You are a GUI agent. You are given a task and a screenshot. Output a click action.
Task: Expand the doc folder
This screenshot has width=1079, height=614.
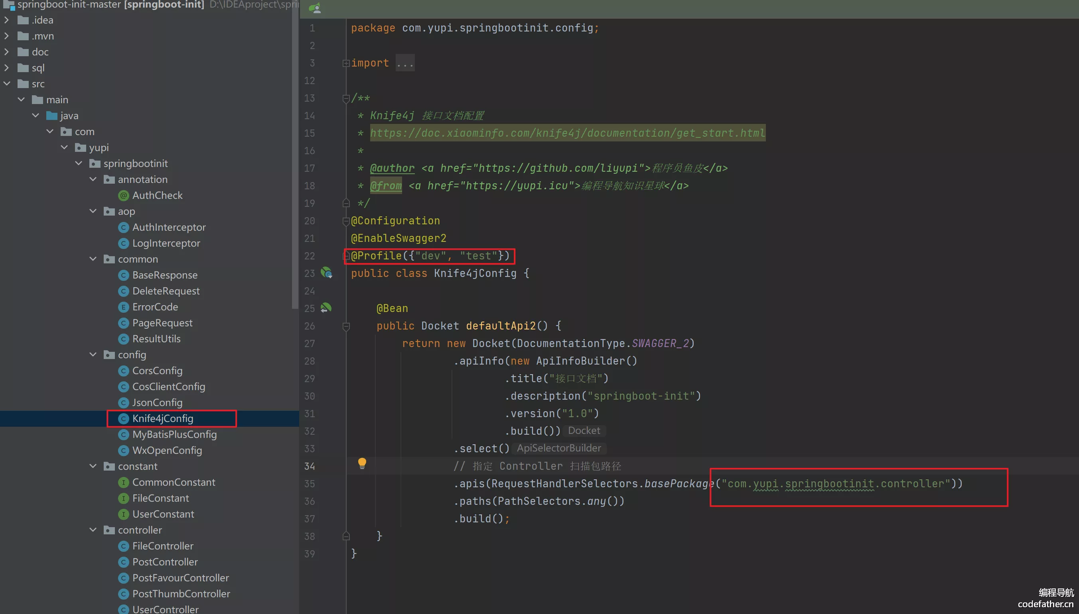(6, 52)
